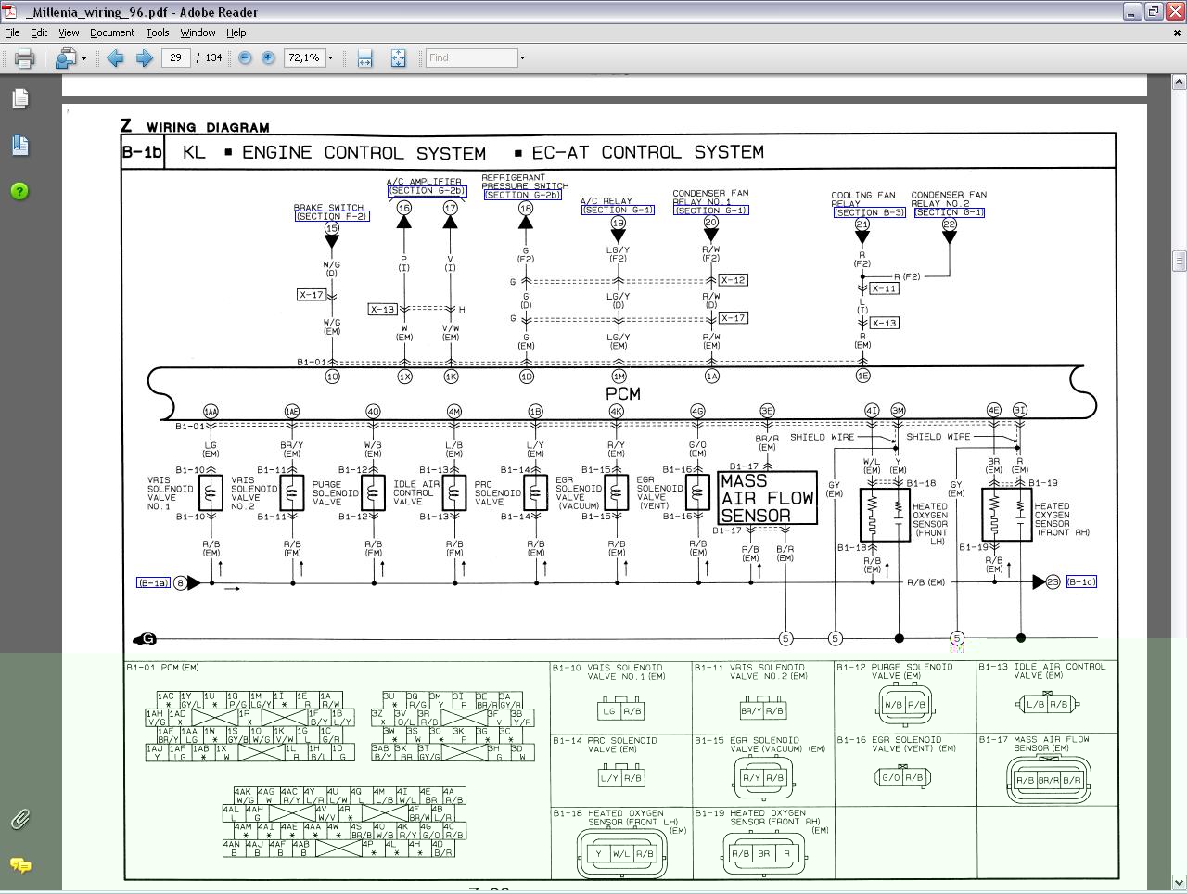This screenshot has height=894, width=1187.
Task: Click the 'BRAKE SWITCH' label text
Action: pos(328,208)
